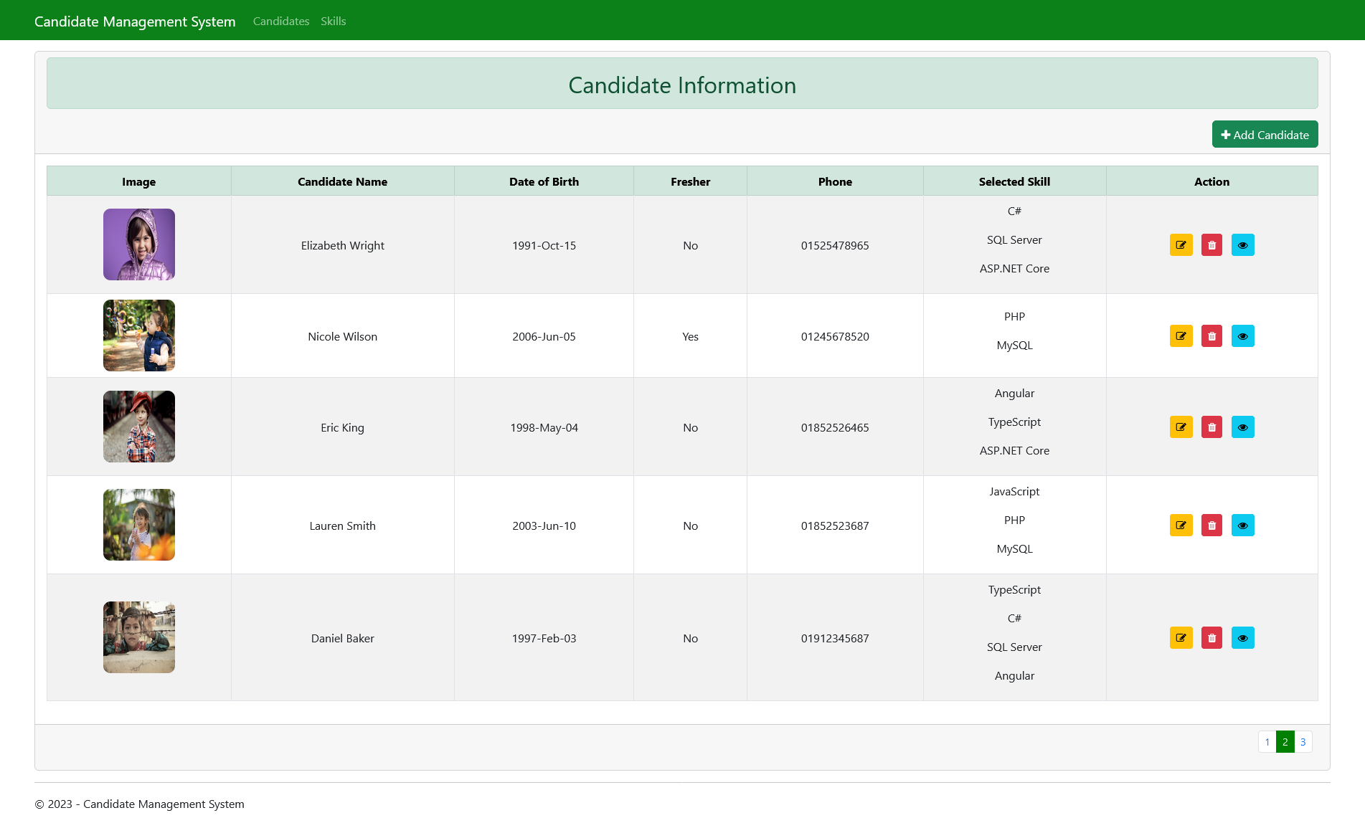This screenshot has width=1365, height=823.
Task: Delete Elizabeth Wright's record
Action: [1212, 244]
